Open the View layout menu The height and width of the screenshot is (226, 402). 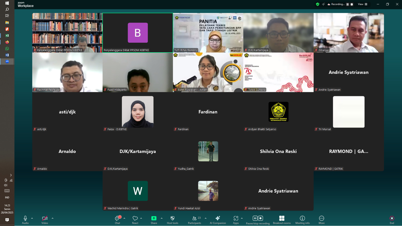(x=363, y=4)
